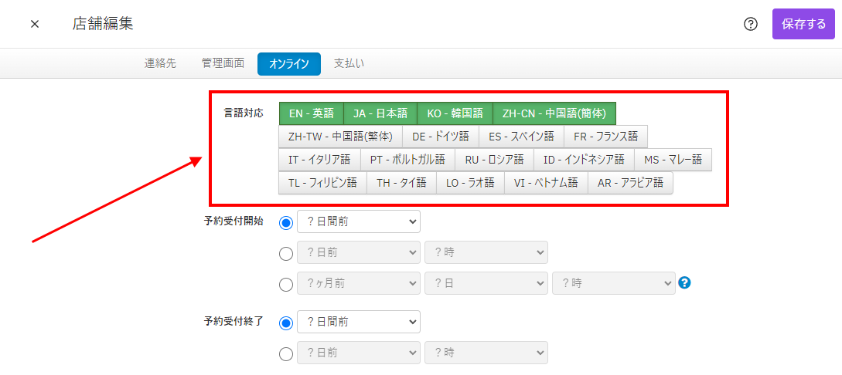Select ？日前 radio under 予約受付終了
The image size is (842, 375).
(286, 353)
